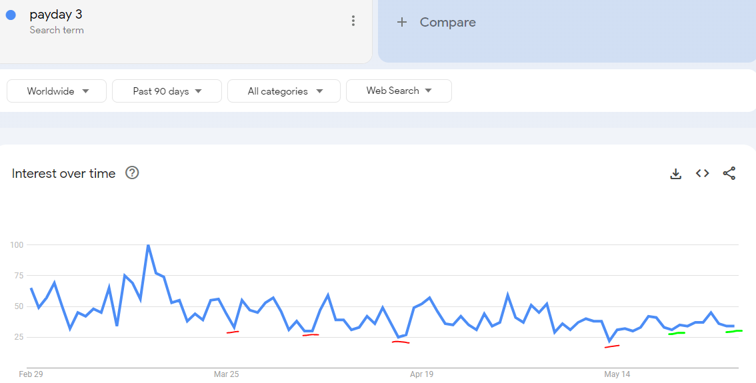Open the embed code icon

tap(703, 173)
